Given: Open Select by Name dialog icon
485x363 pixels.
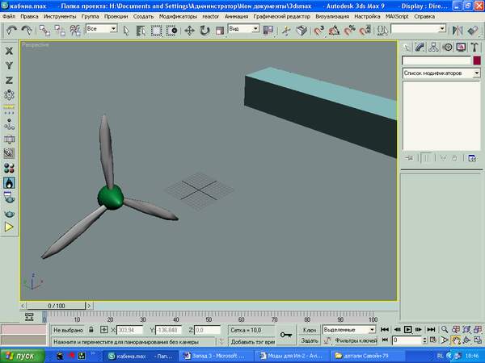Looking at the screenshot, I should click(141, 31).
